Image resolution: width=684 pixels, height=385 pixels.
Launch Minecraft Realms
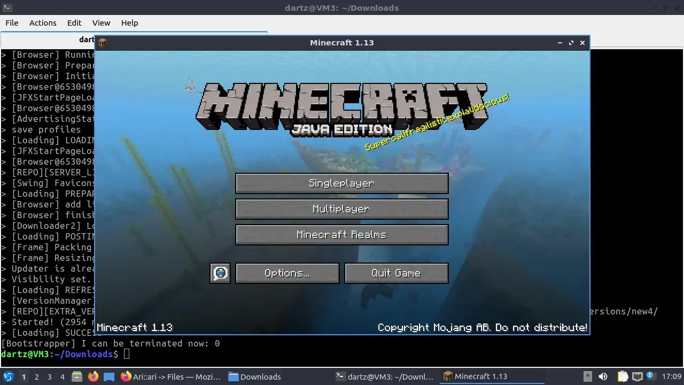tap(341, 235)
